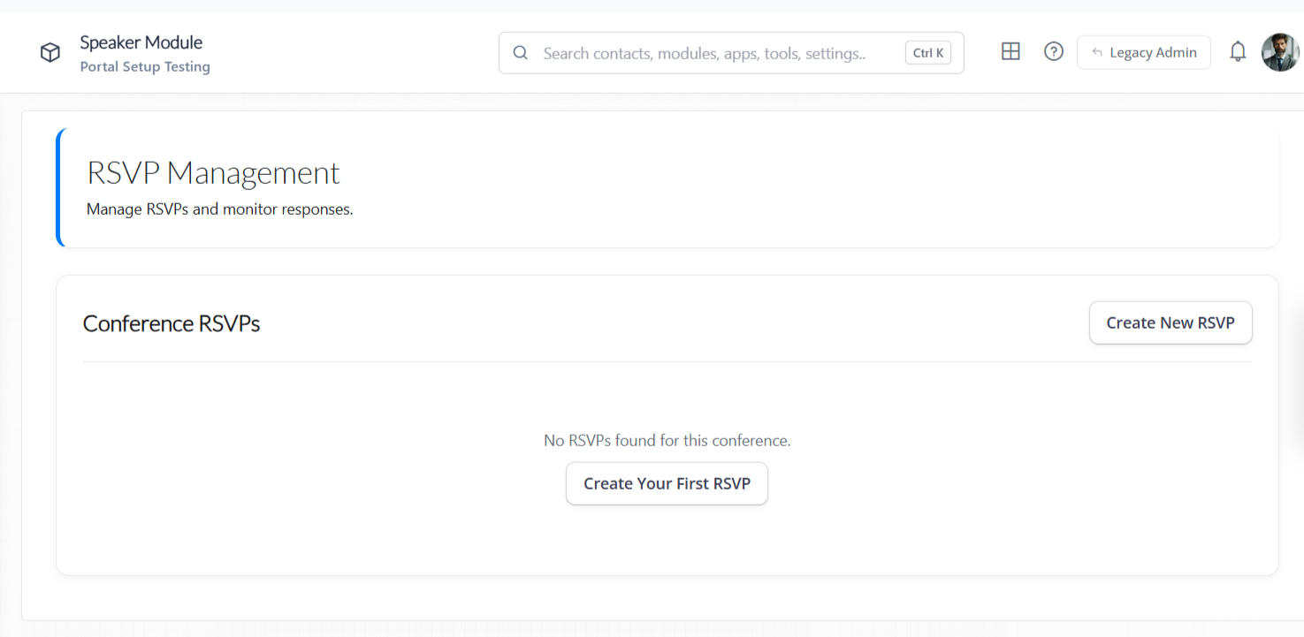Click the Create New RSVP button
This screenshot has height=637, width=1304.
[x=1170, y=323]
